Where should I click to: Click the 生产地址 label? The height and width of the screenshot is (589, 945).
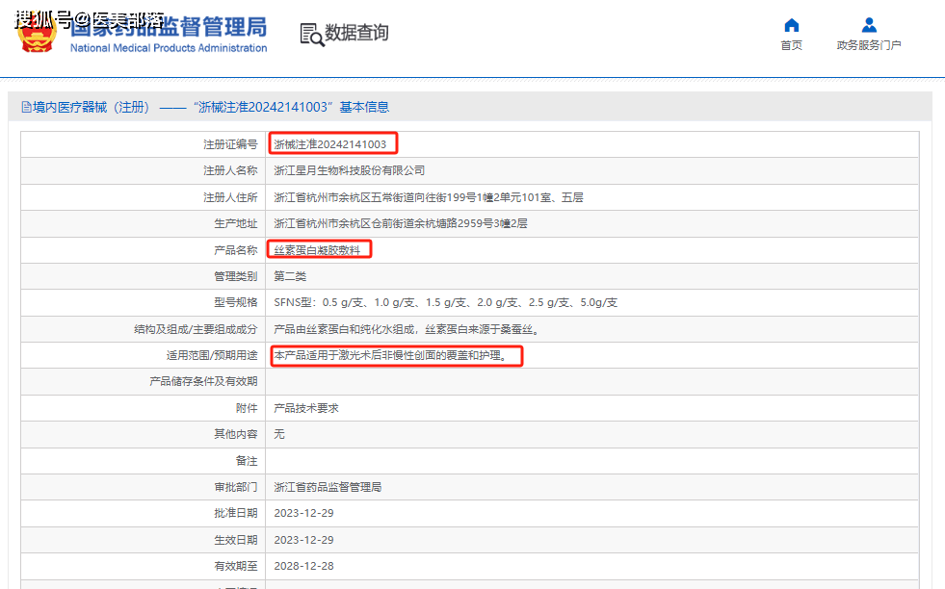coord(236,223)
